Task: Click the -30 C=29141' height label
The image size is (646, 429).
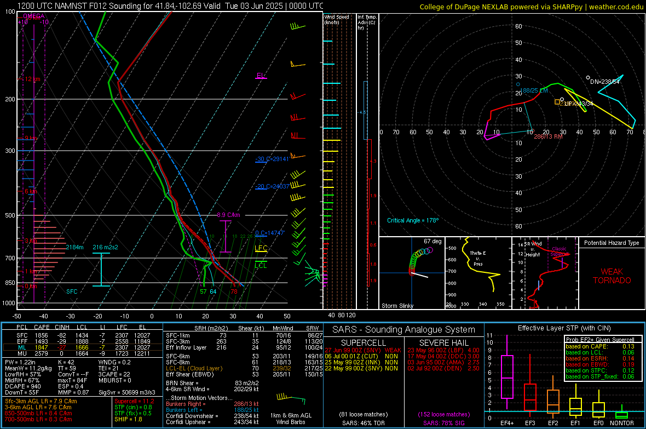Action: pyautogui.click(x=272, y=159)
